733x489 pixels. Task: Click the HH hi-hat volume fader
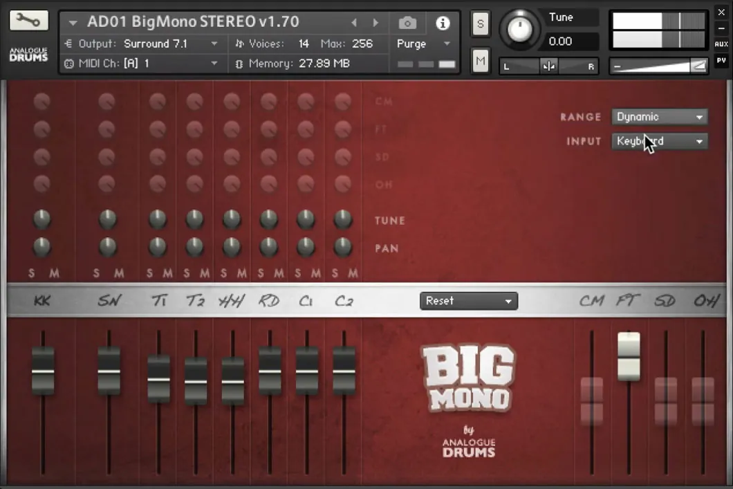point(232,380)
